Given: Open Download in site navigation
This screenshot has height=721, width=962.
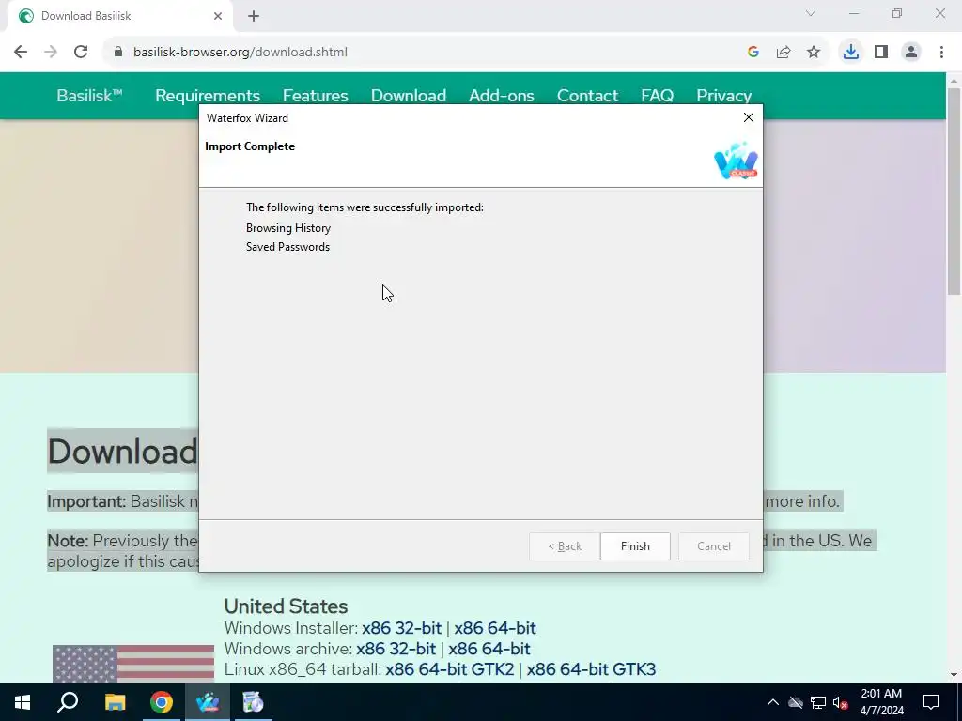Looking at the screenshot, I should [409, 95].
